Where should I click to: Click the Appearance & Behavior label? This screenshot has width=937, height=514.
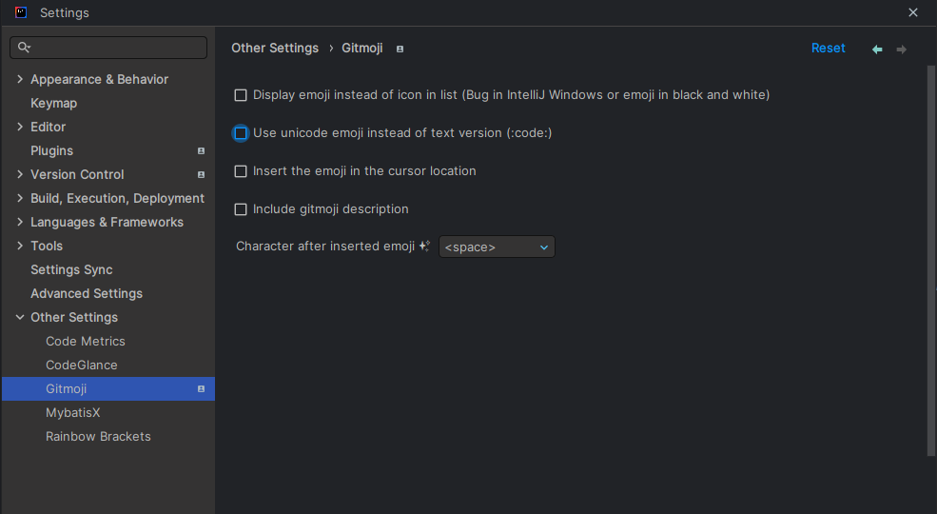point(99,80)
